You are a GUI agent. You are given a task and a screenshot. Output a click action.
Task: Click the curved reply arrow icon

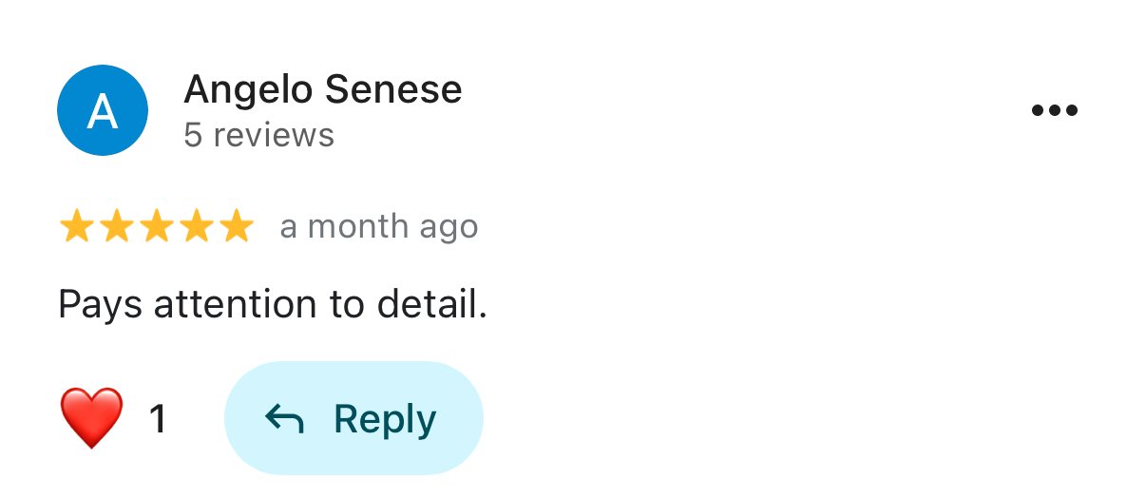[283, 418]
